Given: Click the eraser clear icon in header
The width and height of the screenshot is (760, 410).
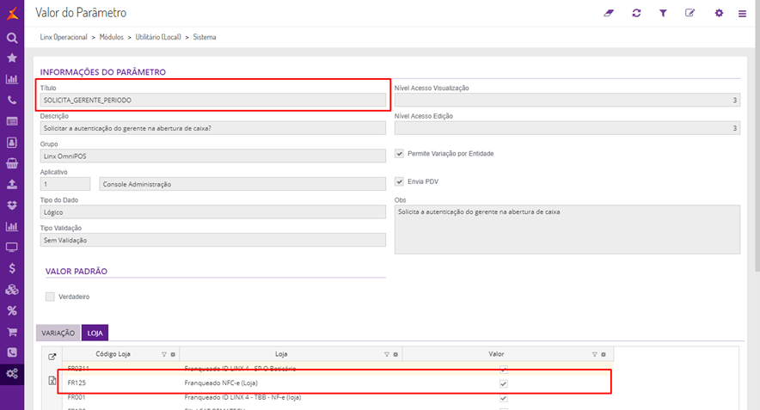Looking at the screenshot, I should point(610,13).
